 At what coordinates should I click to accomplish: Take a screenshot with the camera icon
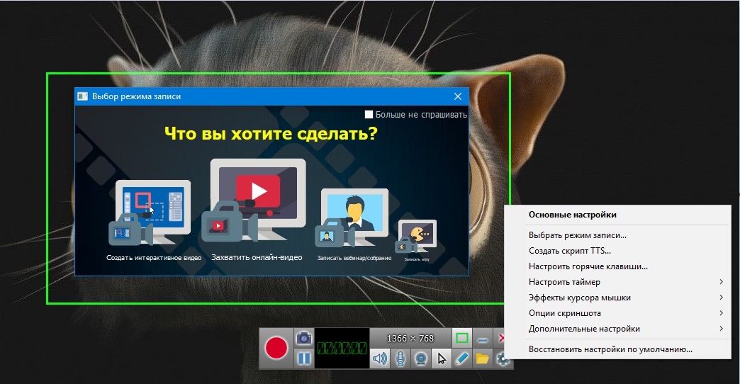click(x=304, y=338)
